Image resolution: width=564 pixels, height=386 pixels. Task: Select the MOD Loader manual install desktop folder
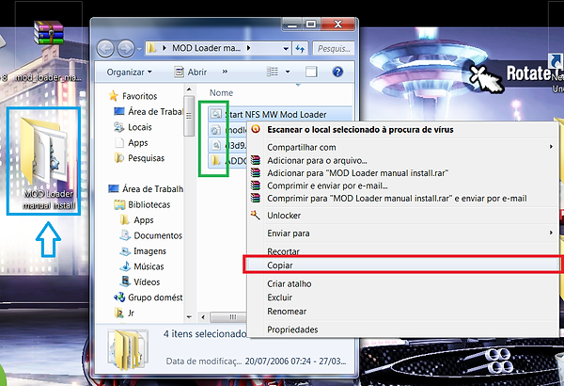[44, 161]
